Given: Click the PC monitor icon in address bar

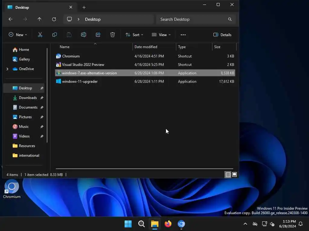Looking at the screenshot, I should point(69,19).
